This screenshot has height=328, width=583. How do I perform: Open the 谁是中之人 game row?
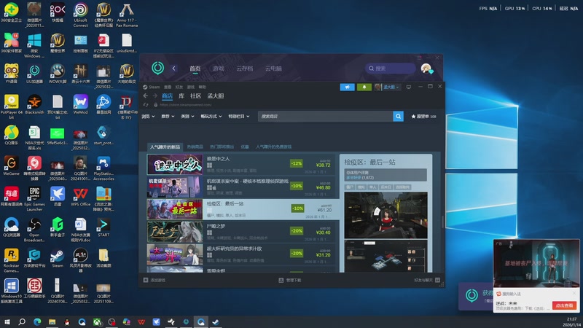click(241, 165)
